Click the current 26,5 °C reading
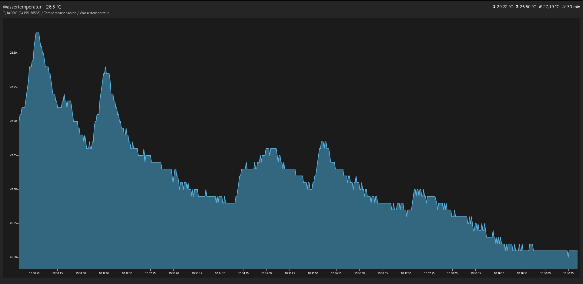 pyautogui.click(x=54, y=7)
